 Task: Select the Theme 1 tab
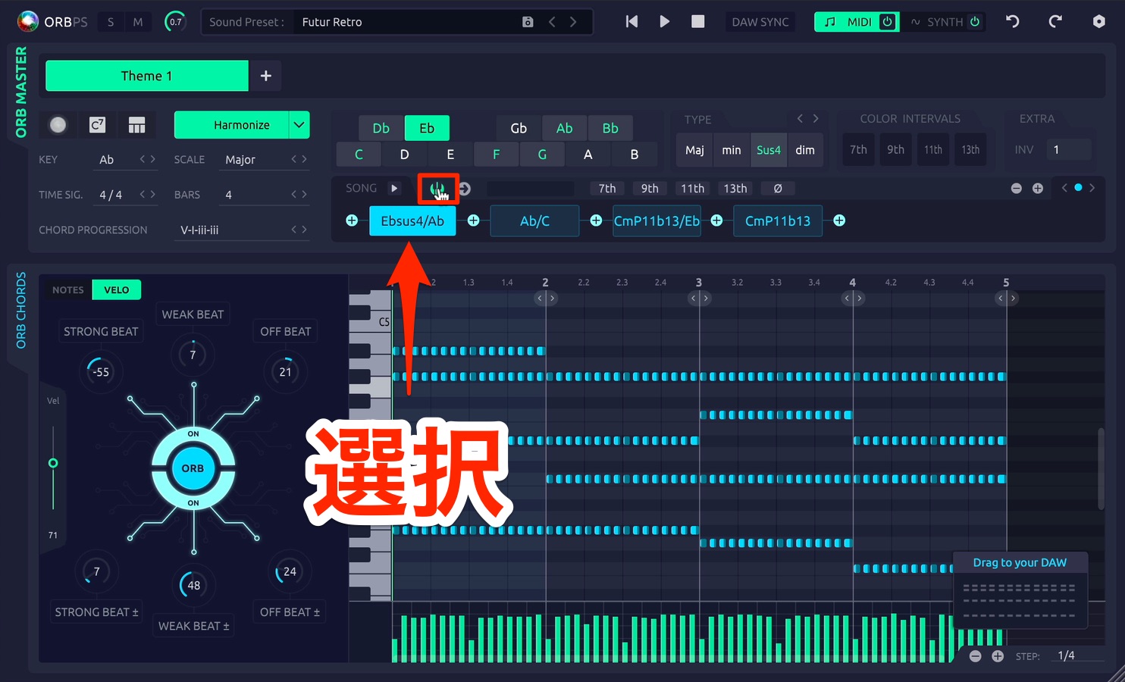point(147,76)
